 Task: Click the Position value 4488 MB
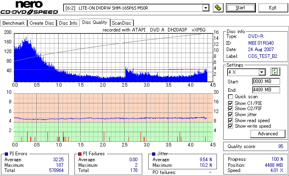(274, 165)
